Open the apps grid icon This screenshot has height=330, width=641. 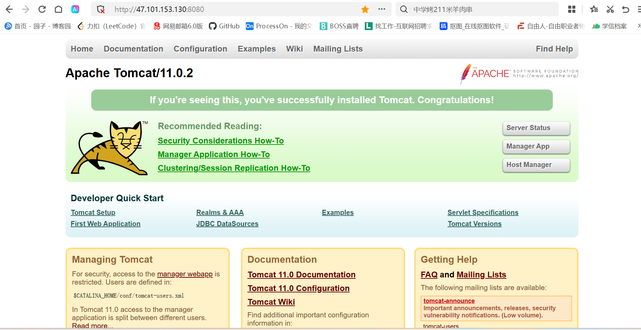pos(572,9)
